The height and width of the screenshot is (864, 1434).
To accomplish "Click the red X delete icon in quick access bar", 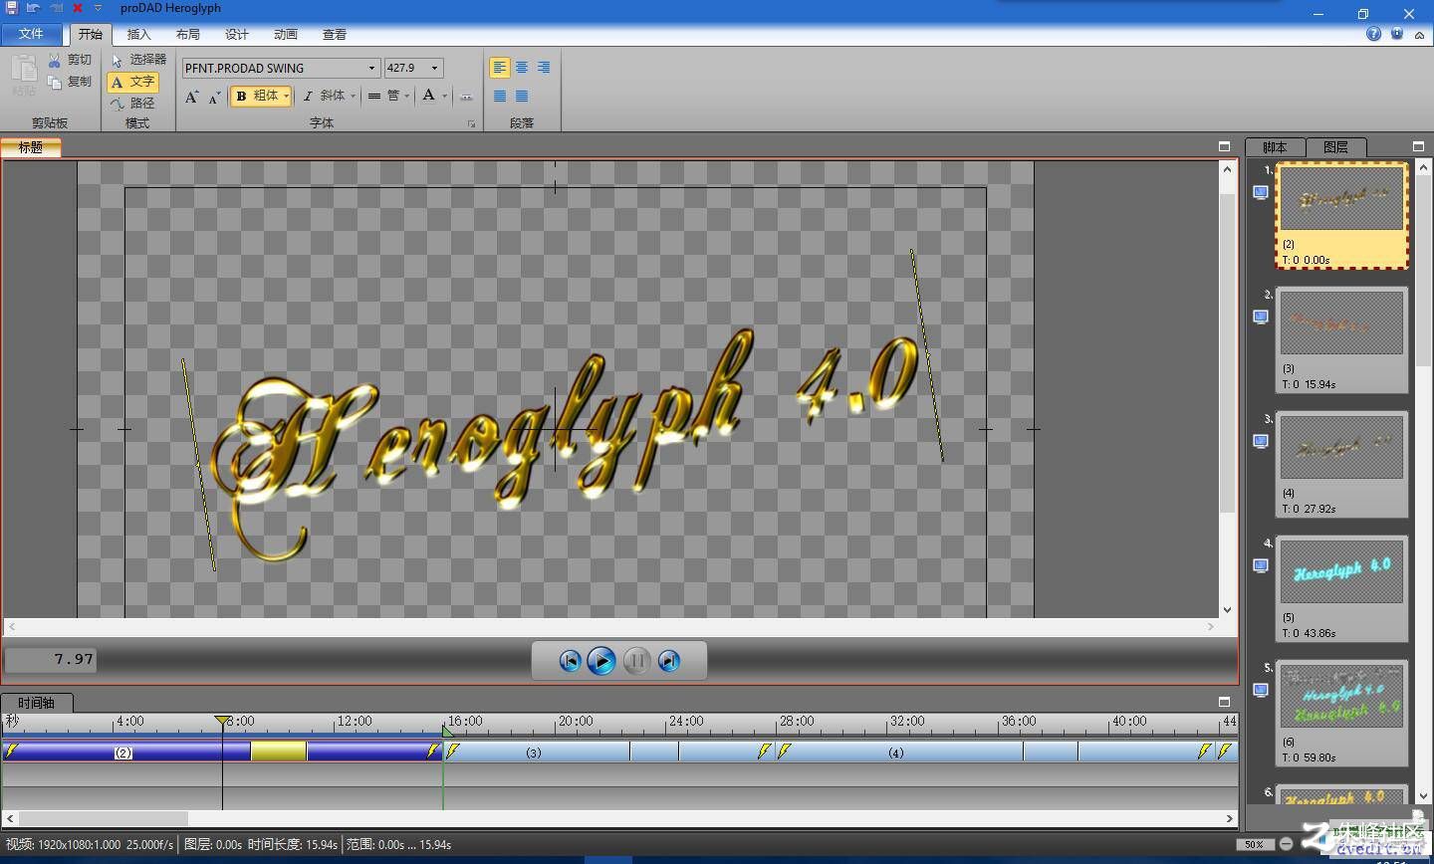I will pyautogui.click(x=78, y=8).
